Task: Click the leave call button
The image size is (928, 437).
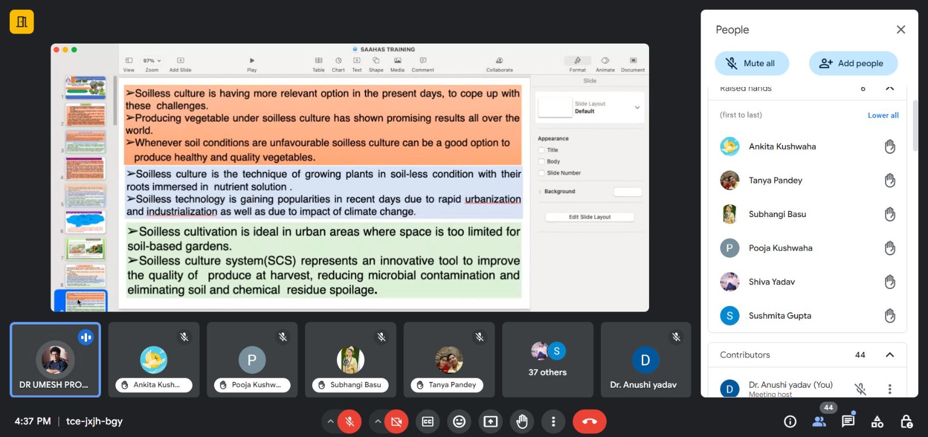Action: coord(589,421)
